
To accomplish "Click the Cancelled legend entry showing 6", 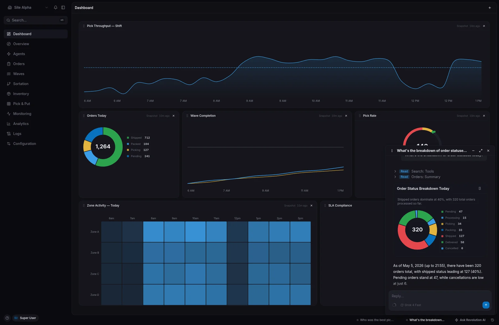I will coord(452,248).
